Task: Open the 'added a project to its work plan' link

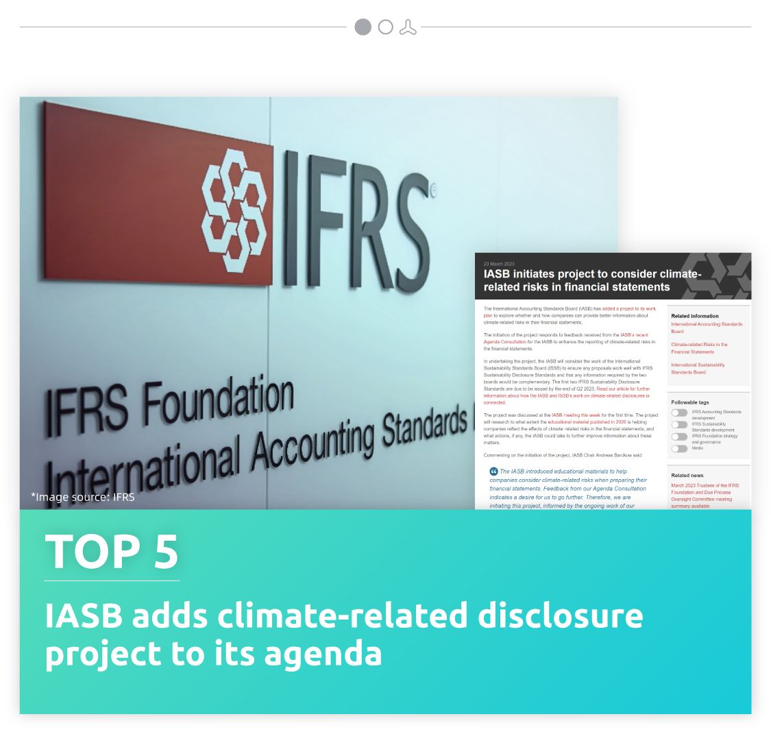Action: 629,308
